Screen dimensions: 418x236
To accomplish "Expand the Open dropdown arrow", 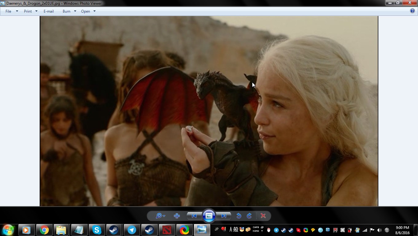I will tap(94, 11).
